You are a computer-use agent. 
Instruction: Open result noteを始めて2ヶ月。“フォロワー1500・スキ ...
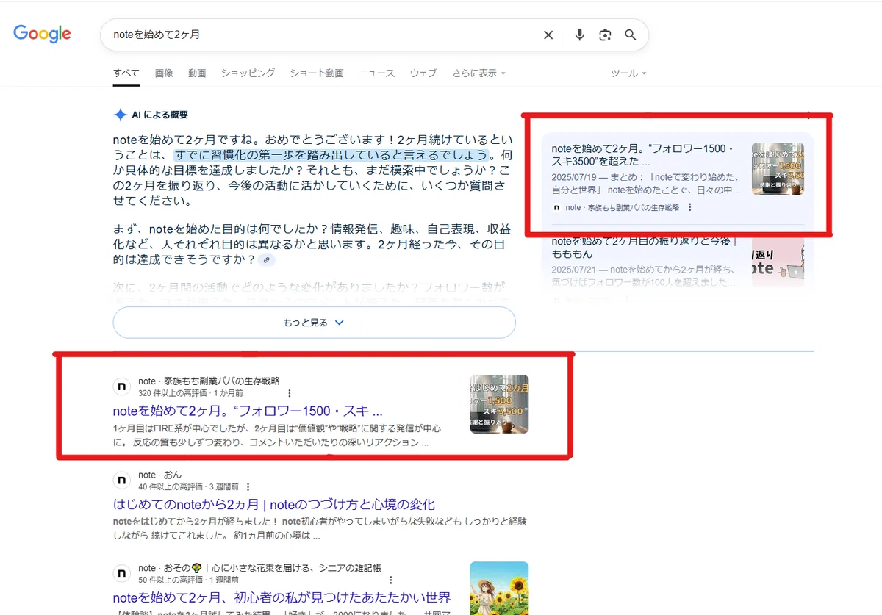(248, 411)
